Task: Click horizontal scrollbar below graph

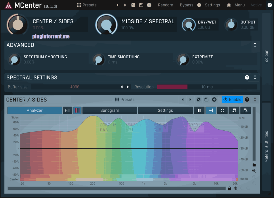Action: (x=117, y=188)
